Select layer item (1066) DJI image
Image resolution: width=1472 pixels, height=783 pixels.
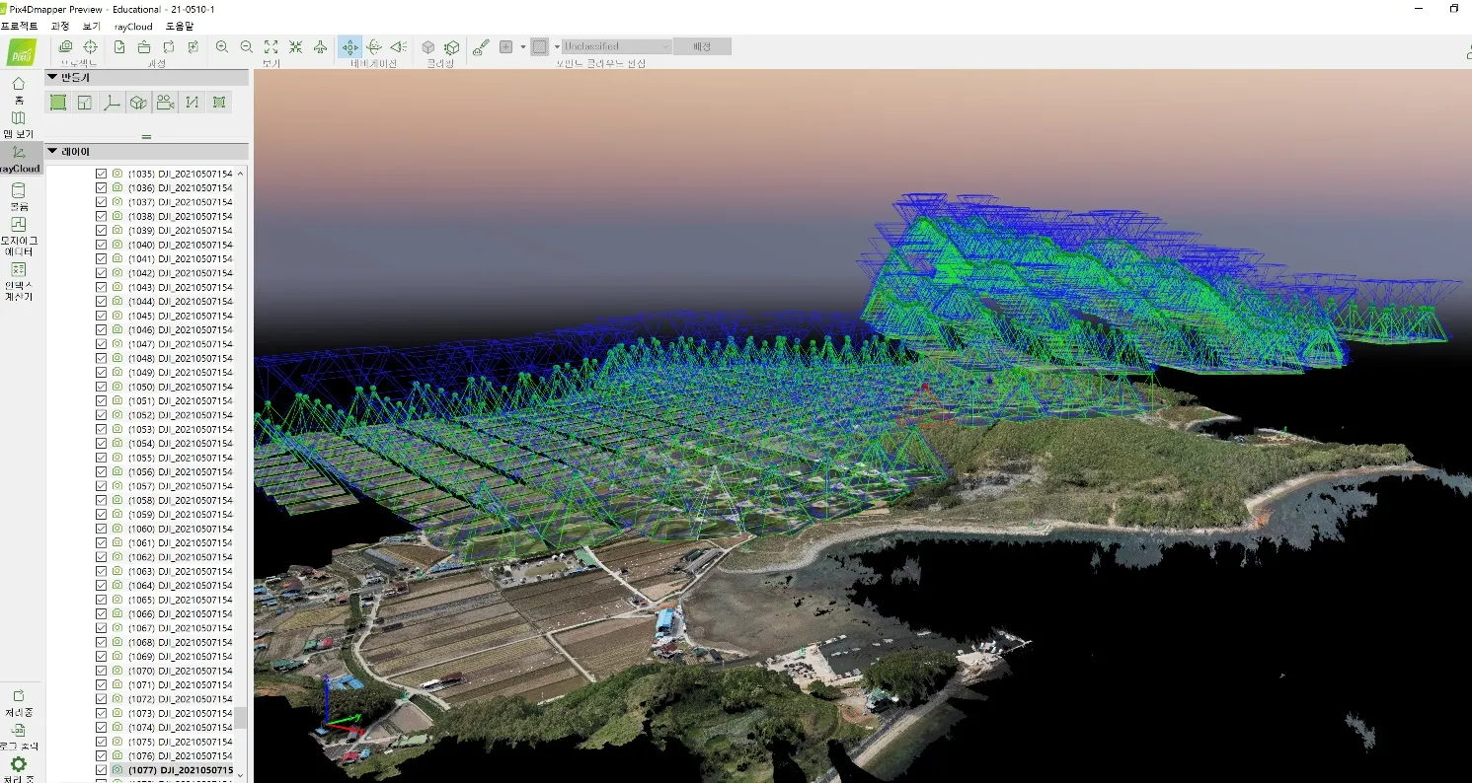click(x=180, y=613)
